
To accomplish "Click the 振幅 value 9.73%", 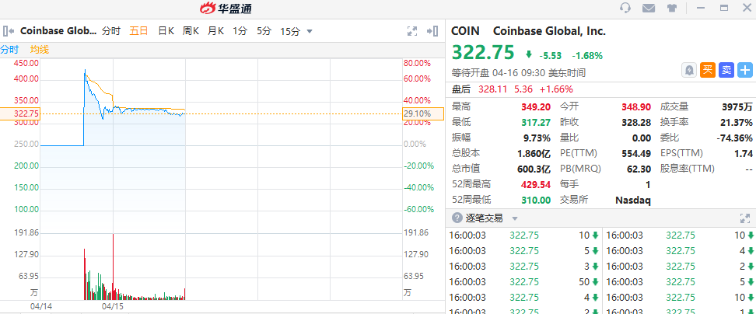I will pos(537,138).
